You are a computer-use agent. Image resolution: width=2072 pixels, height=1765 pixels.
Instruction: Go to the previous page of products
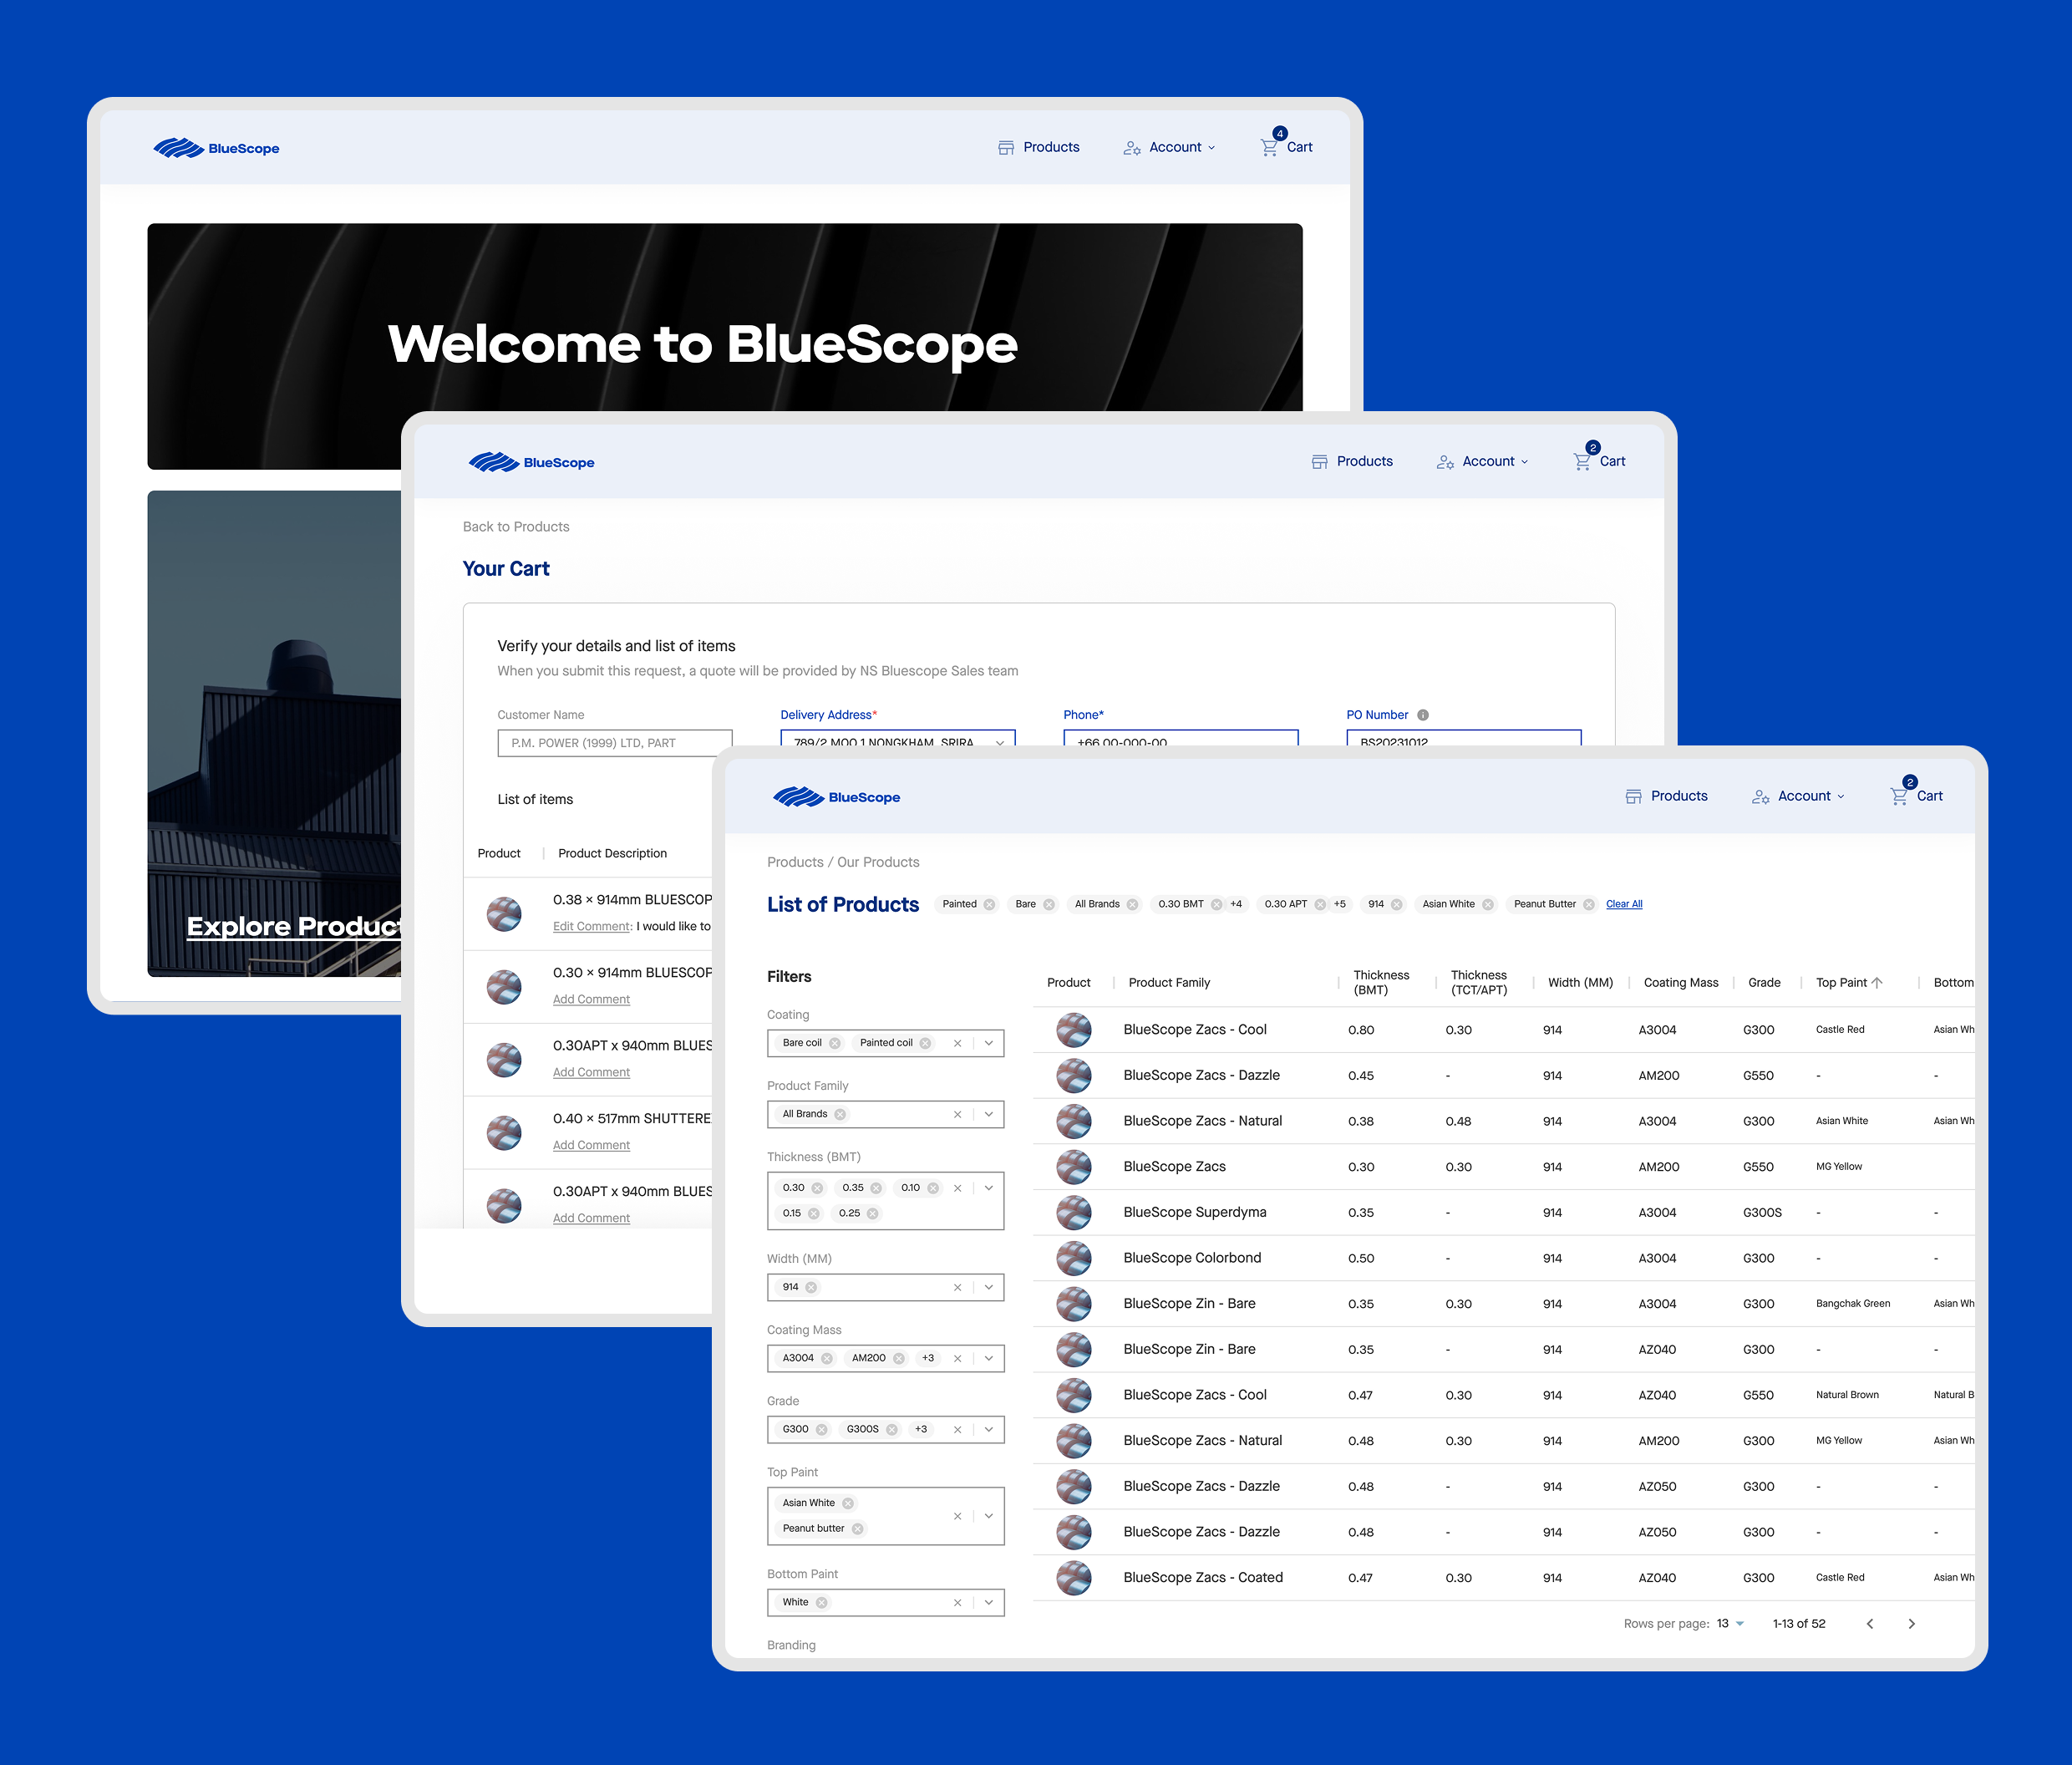tap(1870, 1623)
